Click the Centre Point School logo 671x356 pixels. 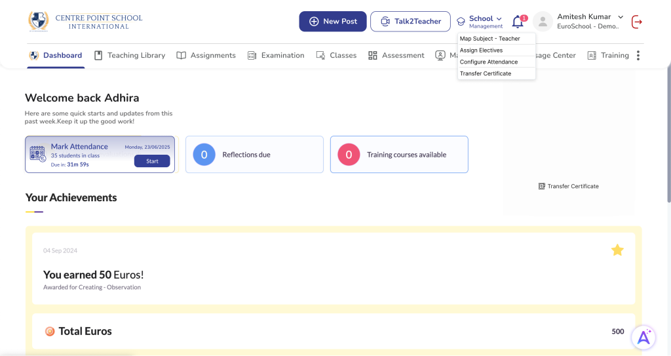tap(39, 21)
